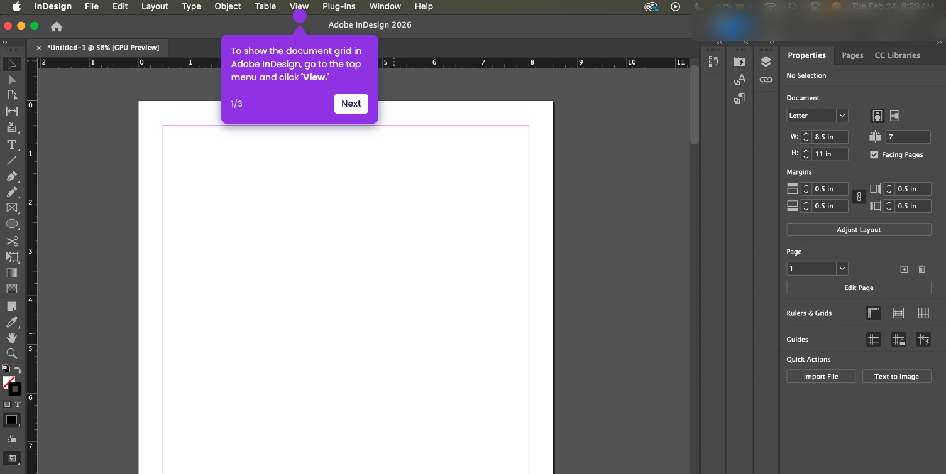Click the bottom margin stepper arrows

coord(806,206)
